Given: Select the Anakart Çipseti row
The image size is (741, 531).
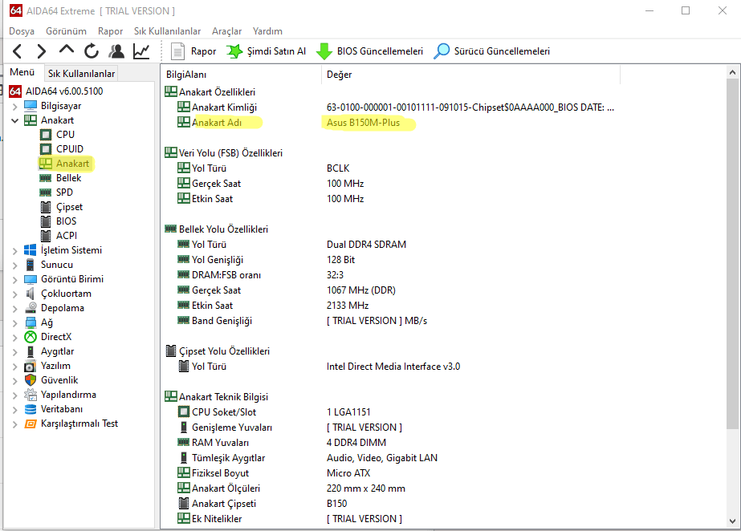Looking at the screenshot, I should click(x=263, y=504).
